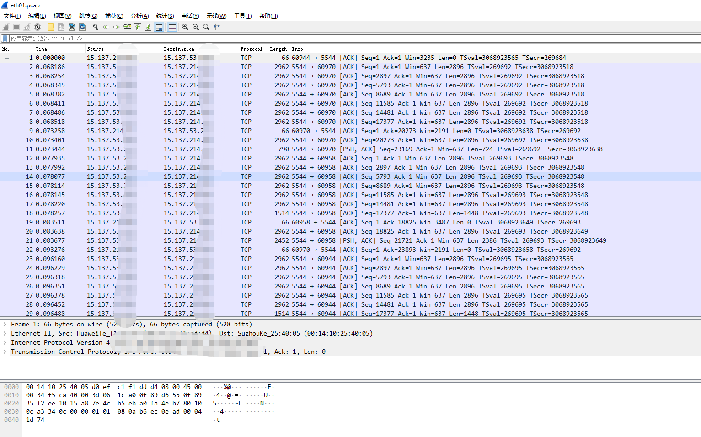Click the restart capture icon
This screenshot has width=701, height=437.
[27, 27]
